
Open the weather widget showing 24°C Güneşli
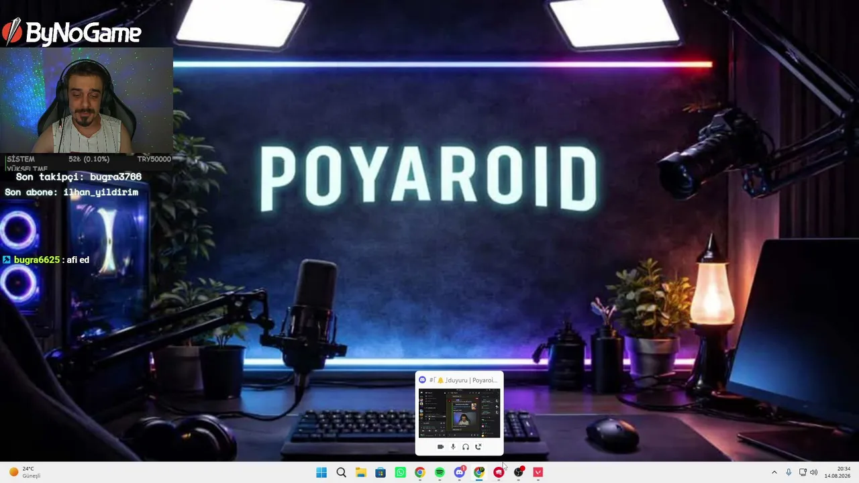point(24,472)
